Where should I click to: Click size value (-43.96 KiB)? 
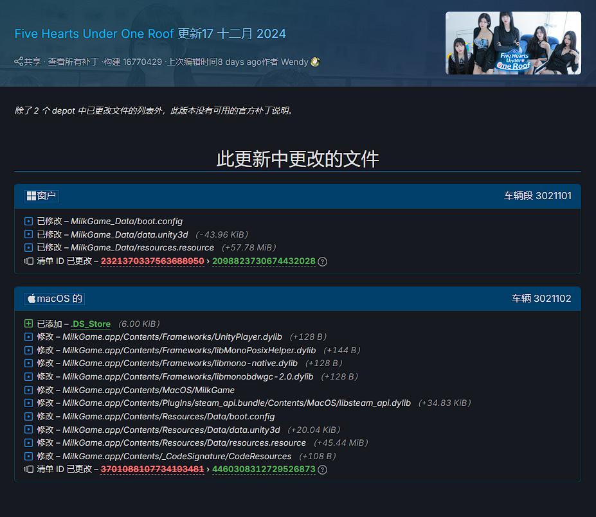pos(222,234)
